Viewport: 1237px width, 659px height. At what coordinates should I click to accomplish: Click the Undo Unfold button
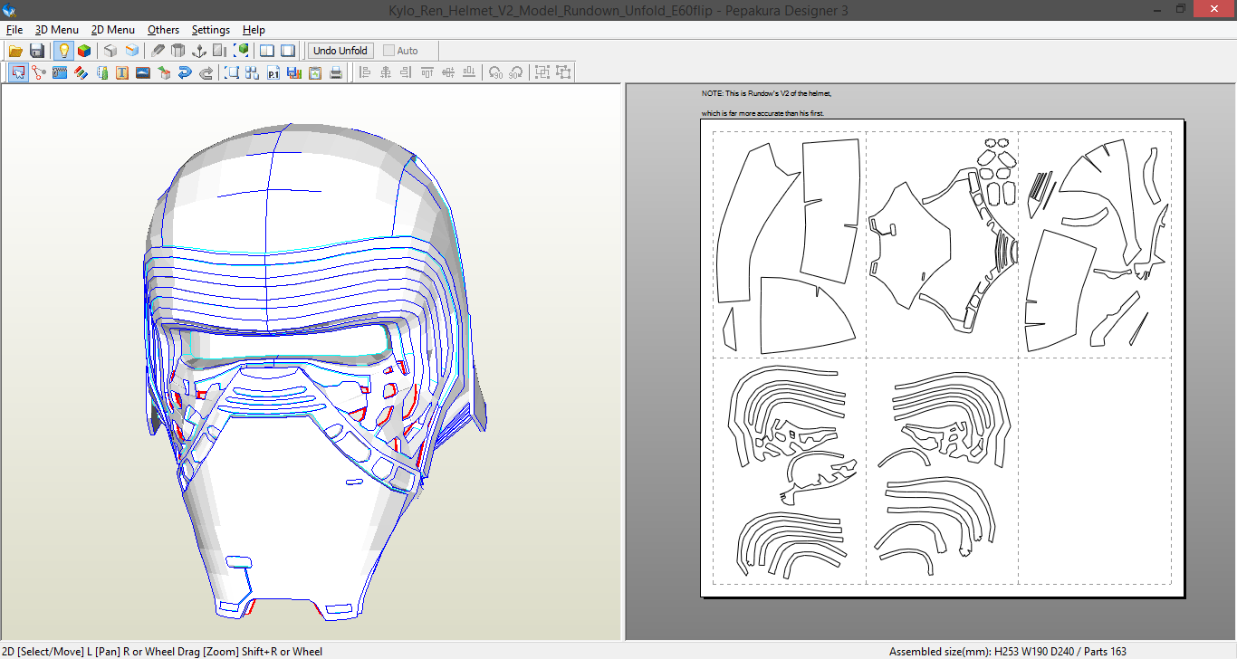[340, 51]
